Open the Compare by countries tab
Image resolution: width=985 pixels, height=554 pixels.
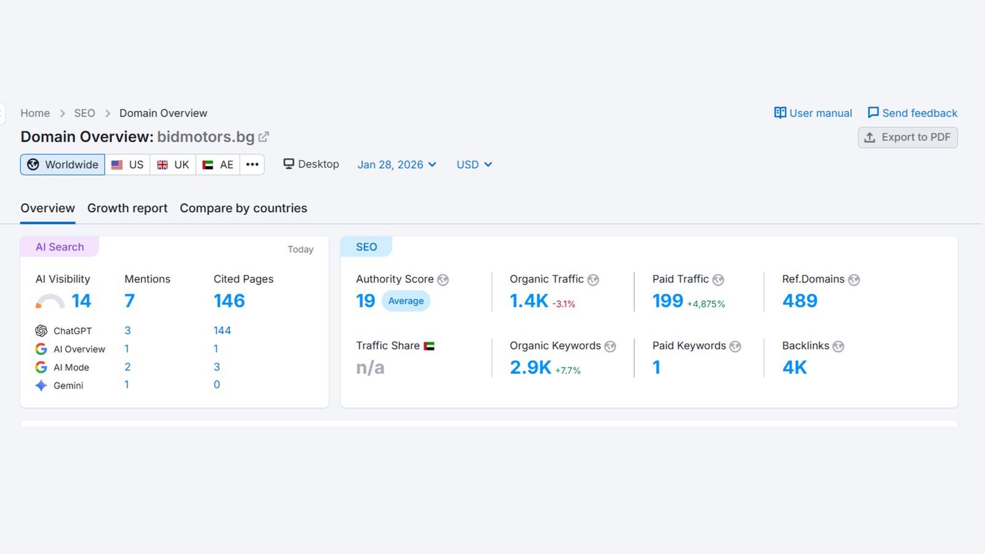click(x=243, y=208)
